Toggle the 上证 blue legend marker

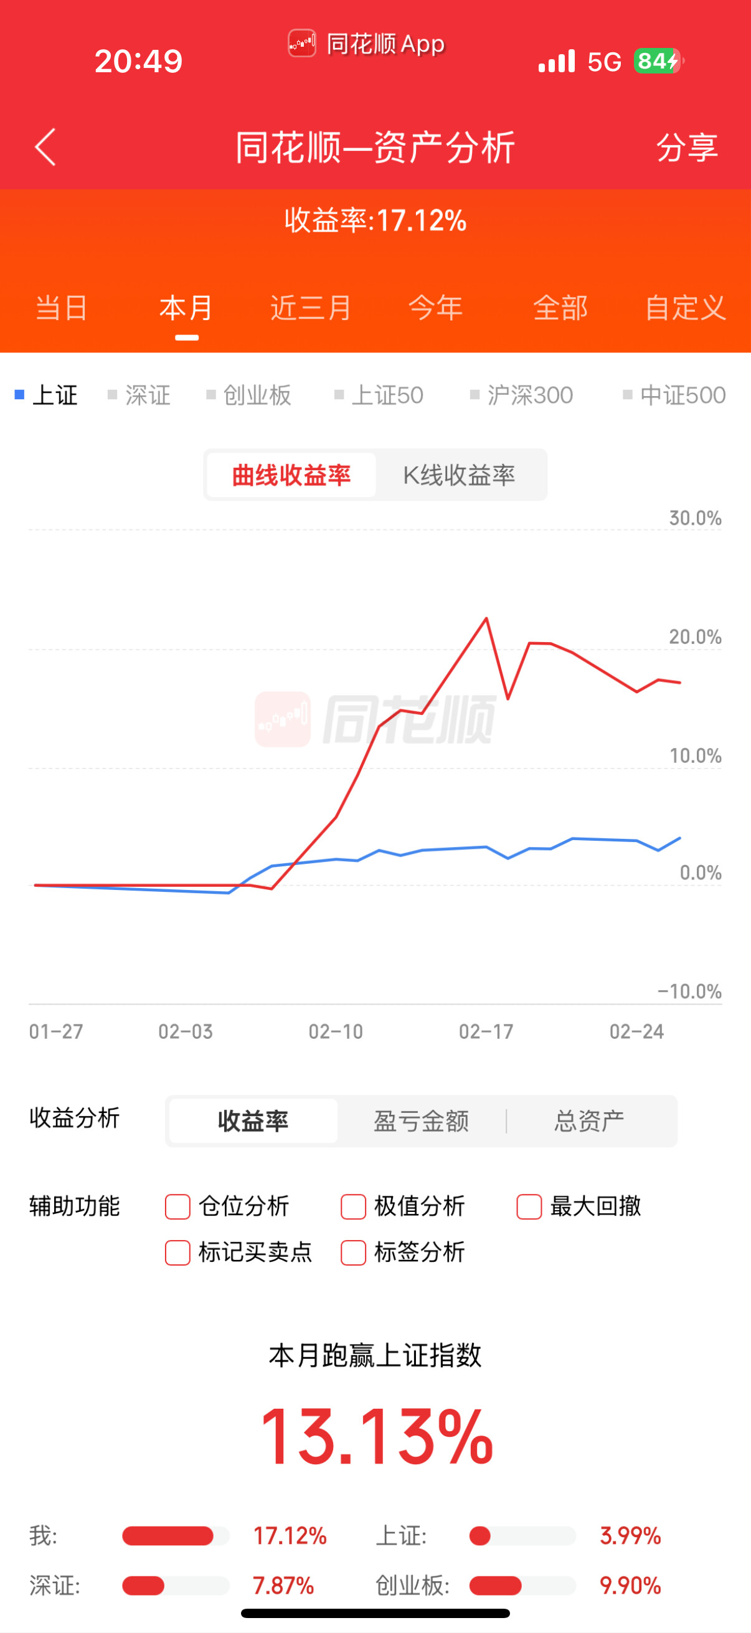(x=20, y=395)
